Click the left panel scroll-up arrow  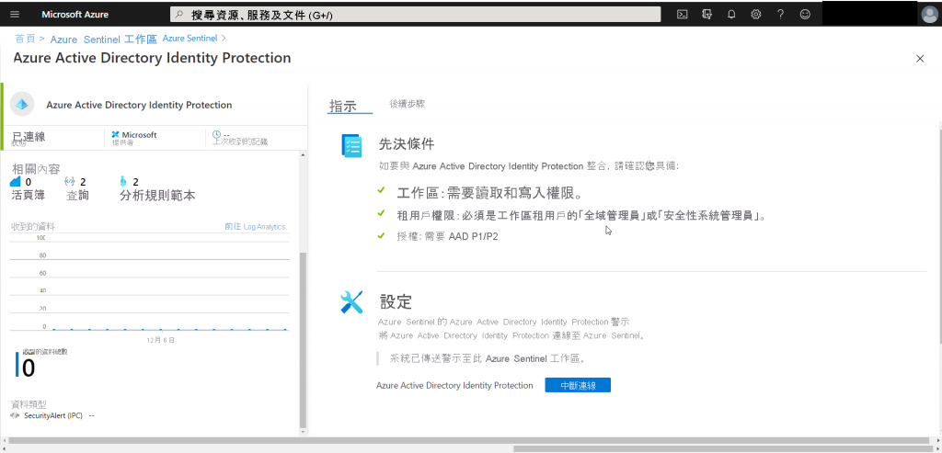(x=303, y=155)
